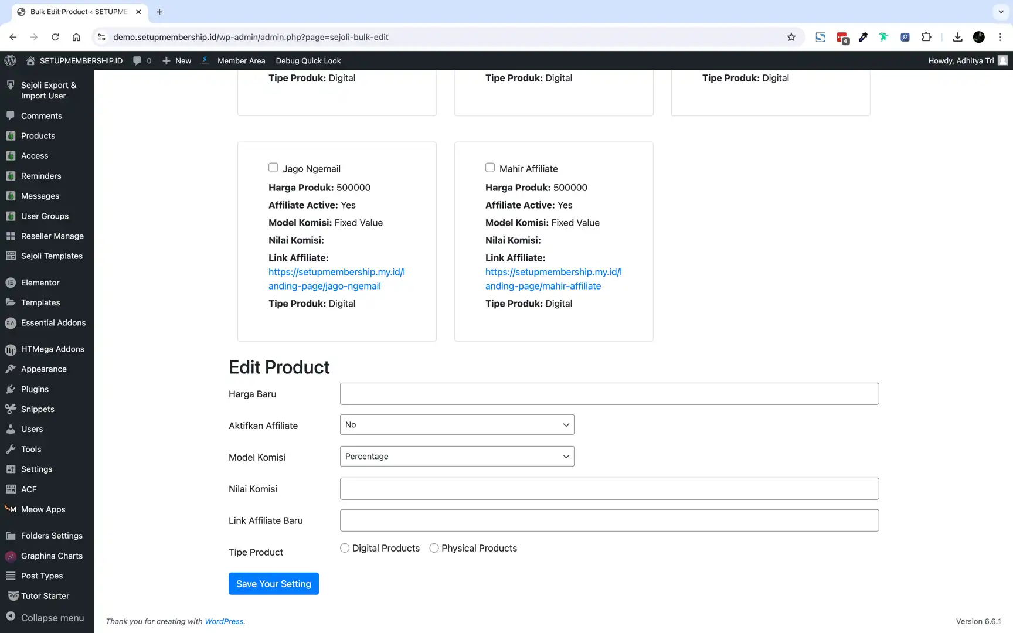Check the Jago Ngemail product checkbox
The width and height of the screenshot is (1013, 633).
tap(273, 168)
